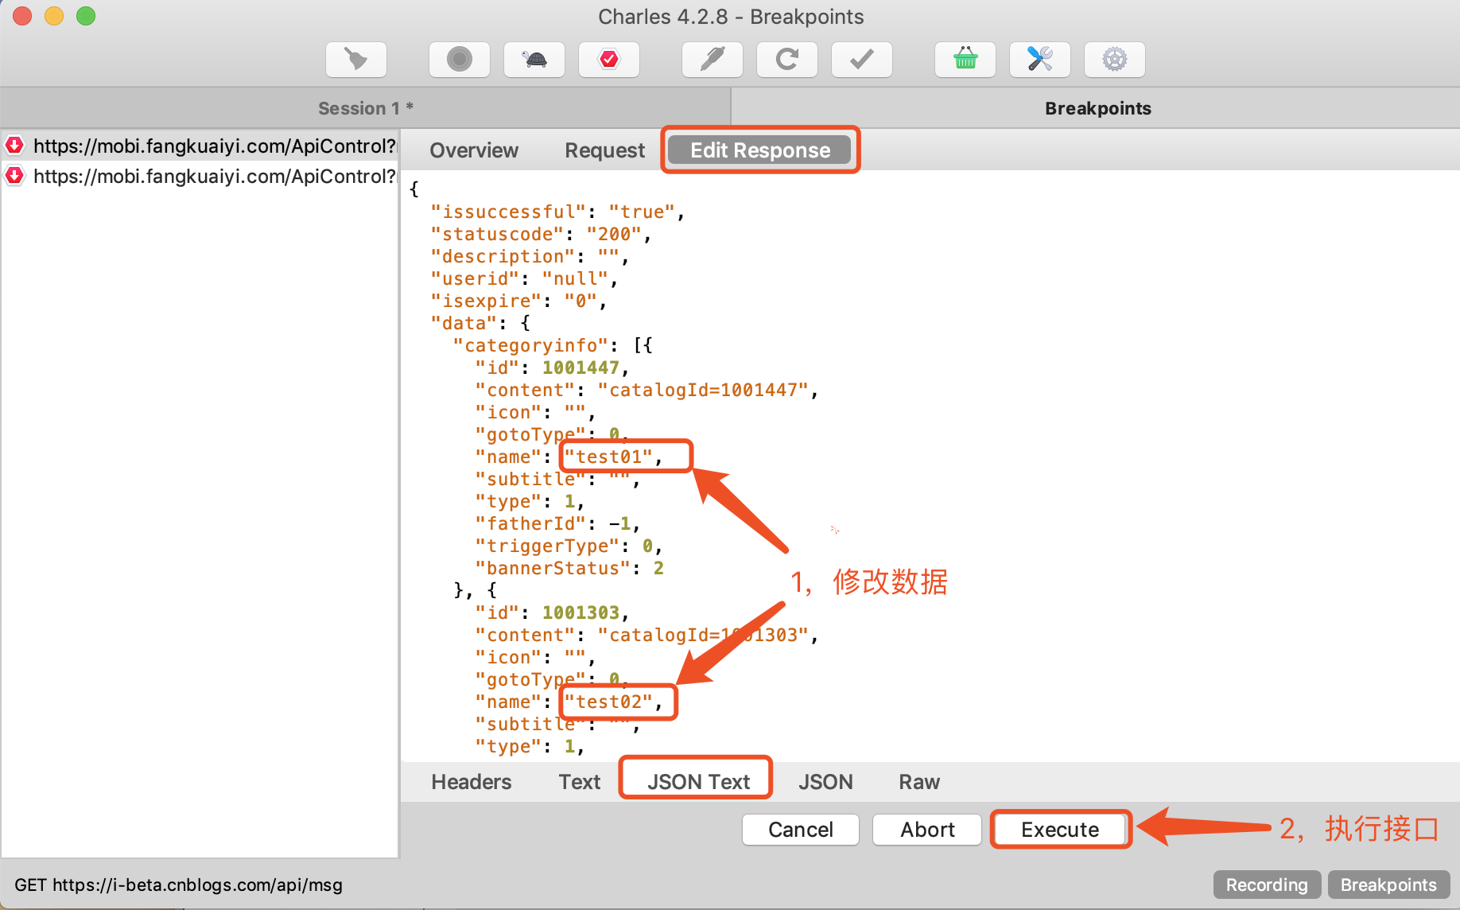
Task: Open the Overview tab
Action: [474, 150]
